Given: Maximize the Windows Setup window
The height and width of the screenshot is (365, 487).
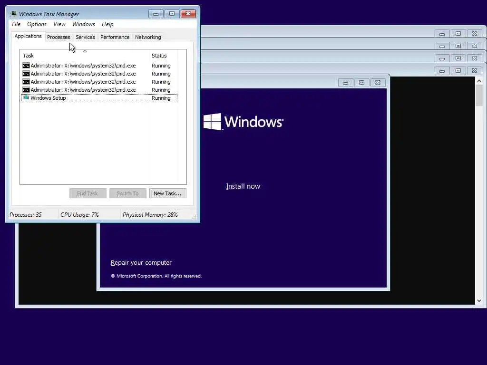Looking at the screenshot, I should [361, 83].
